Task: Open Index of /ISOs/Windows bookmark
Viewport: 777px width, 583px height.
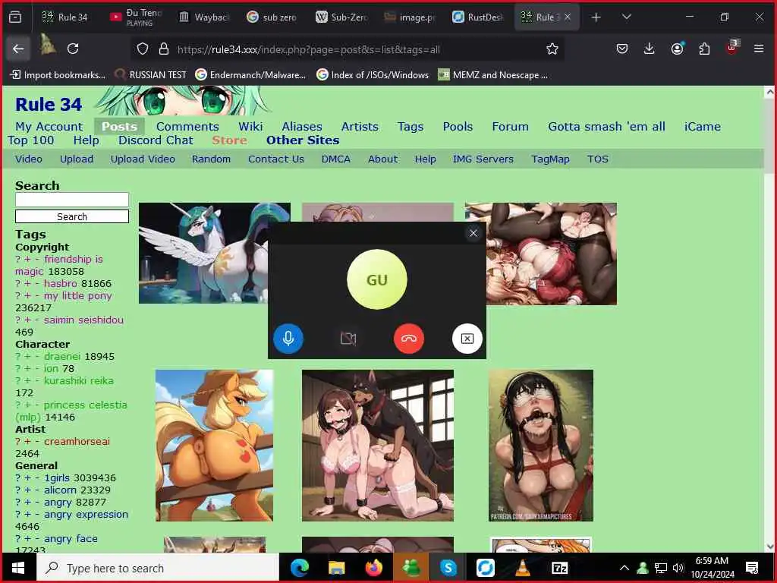Action: [373, 75]
